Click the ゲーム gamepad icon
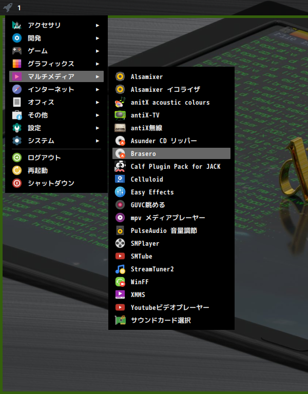This screenshot has height=394, width=308. pyautogui.click(x=17, y=51)
